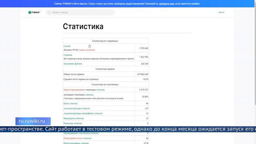Open the Статей link in the table
Viewport: 256px width, 144px height.
coord(67,46)
